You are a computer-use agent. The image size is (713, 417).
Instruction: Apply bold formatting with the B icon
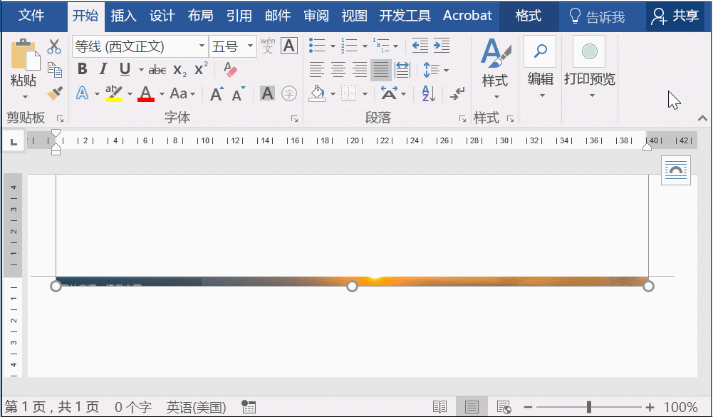click(x=82, y=69)
